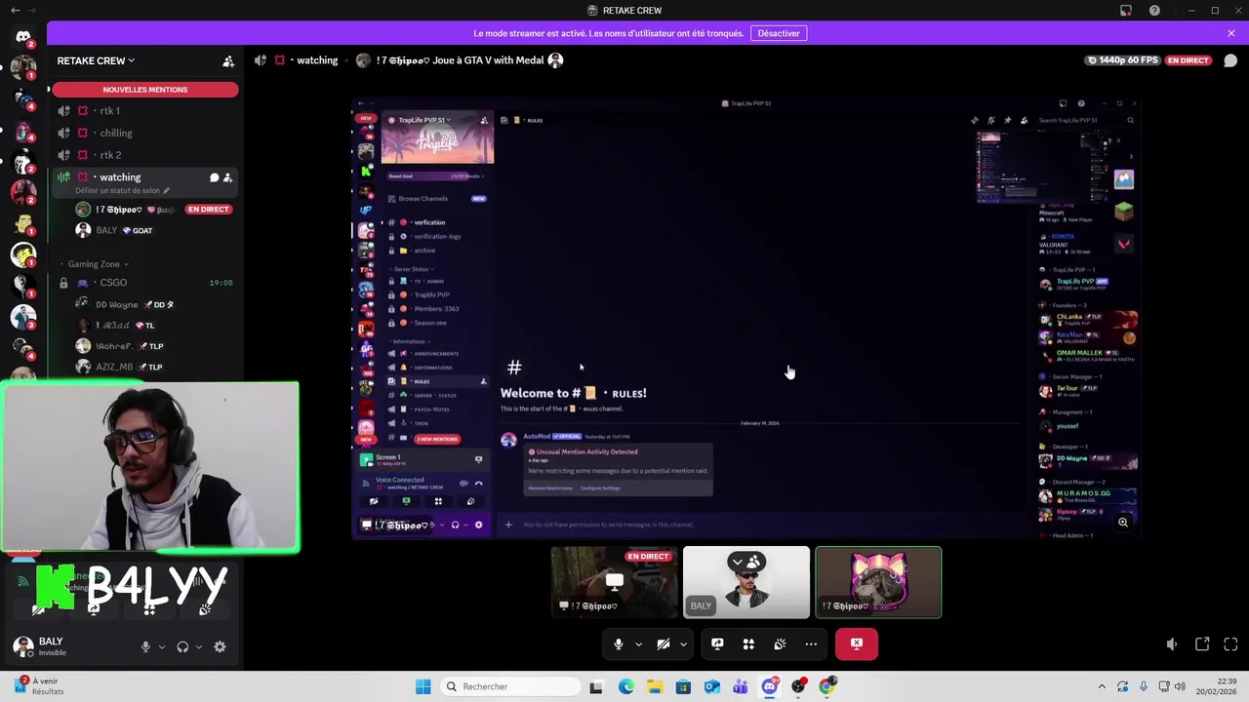Stop watching stream red button
Image resolution: width=1249 pixels, height=702 pixels.
857,643
